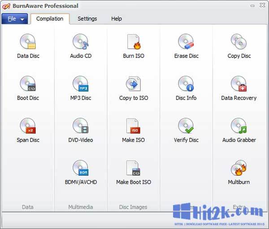The image size is (269, 229).
Task: Run the Verify Disc utility
Action: [x=186, y=130]
